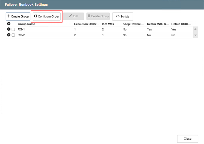Select the RG-2 checkbox
Screen dimensions: 204x144
coord(13,35)
